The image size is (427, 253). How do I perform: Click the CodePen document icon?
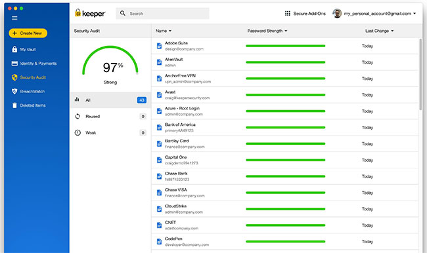coord(160,242)
